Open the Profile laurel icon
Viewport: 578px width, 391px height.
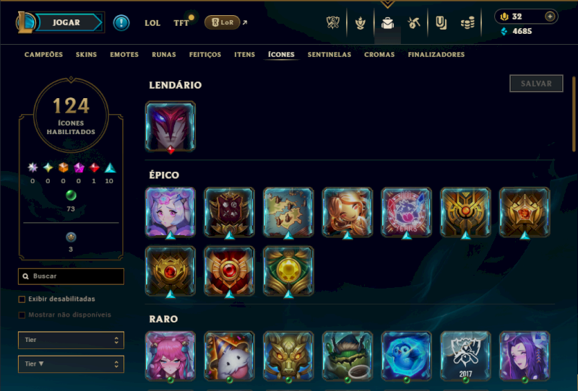point(360,23)
